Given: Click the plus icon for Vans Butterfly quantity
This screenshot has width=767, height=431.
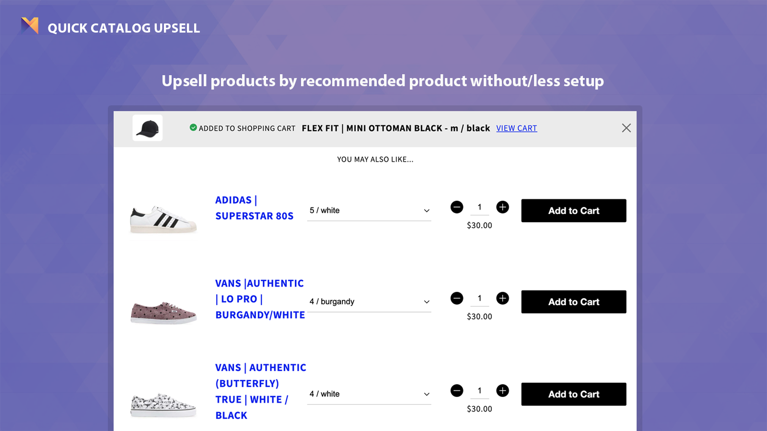Looking at the screenshot, I should pos(502,390).
